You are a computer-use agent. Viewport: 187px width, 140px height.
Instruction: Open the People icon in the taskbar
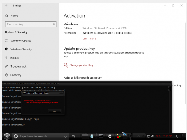pos(138,136)
